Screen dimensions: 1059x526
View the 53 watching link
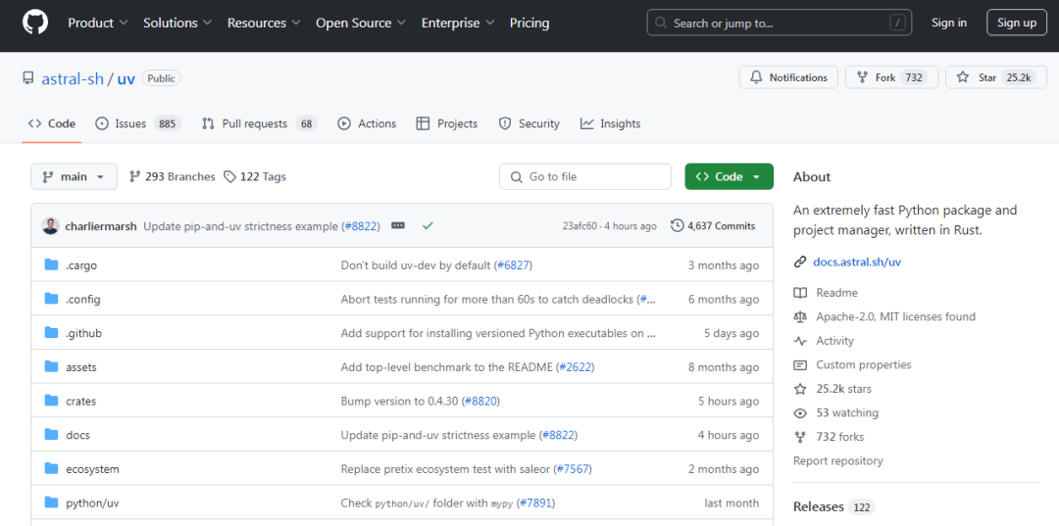click(847, 412)
